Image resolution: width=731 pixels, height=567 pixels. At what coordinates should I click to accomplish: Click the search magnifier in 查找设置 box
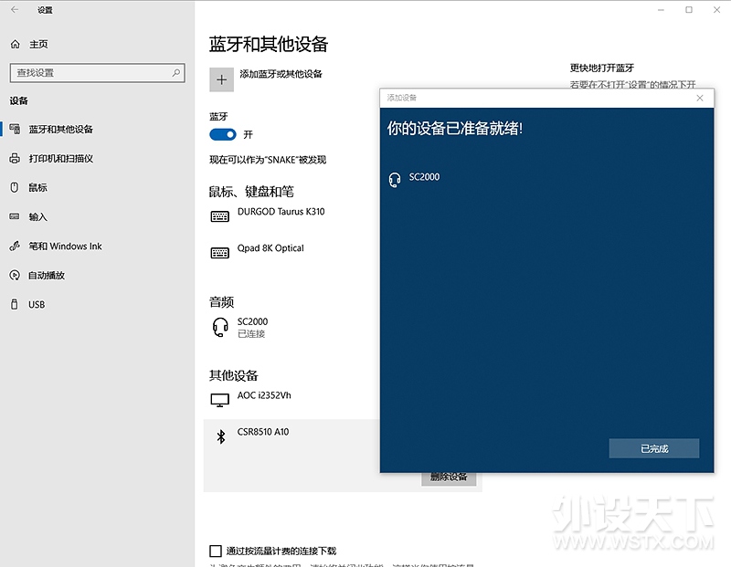(x=175, y=73)
